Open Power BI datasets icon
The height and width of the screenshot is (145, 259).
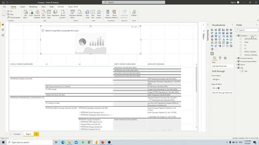pyautogui.click(x=37, y=14)
